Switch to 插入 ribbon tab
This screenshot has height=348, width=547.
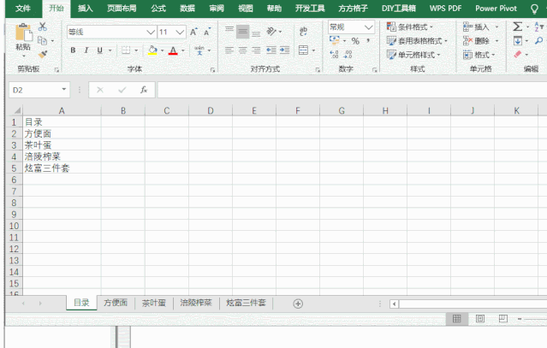(86, 9)
